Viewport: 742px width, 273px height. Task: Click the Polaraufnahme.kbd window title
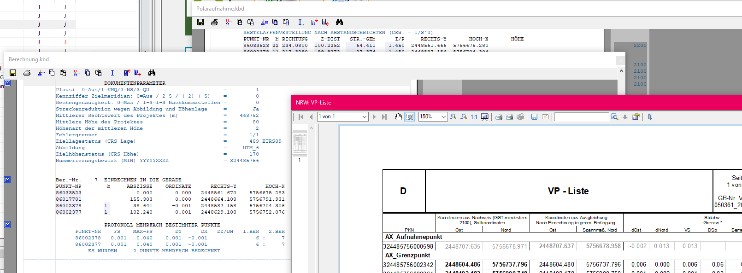tap(220, 9)
